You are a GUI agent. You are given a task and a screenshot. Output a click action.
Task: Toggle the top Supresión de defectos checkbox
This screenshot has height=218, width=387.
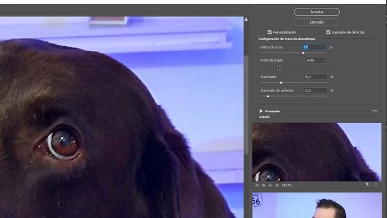[x=328, y=32]
